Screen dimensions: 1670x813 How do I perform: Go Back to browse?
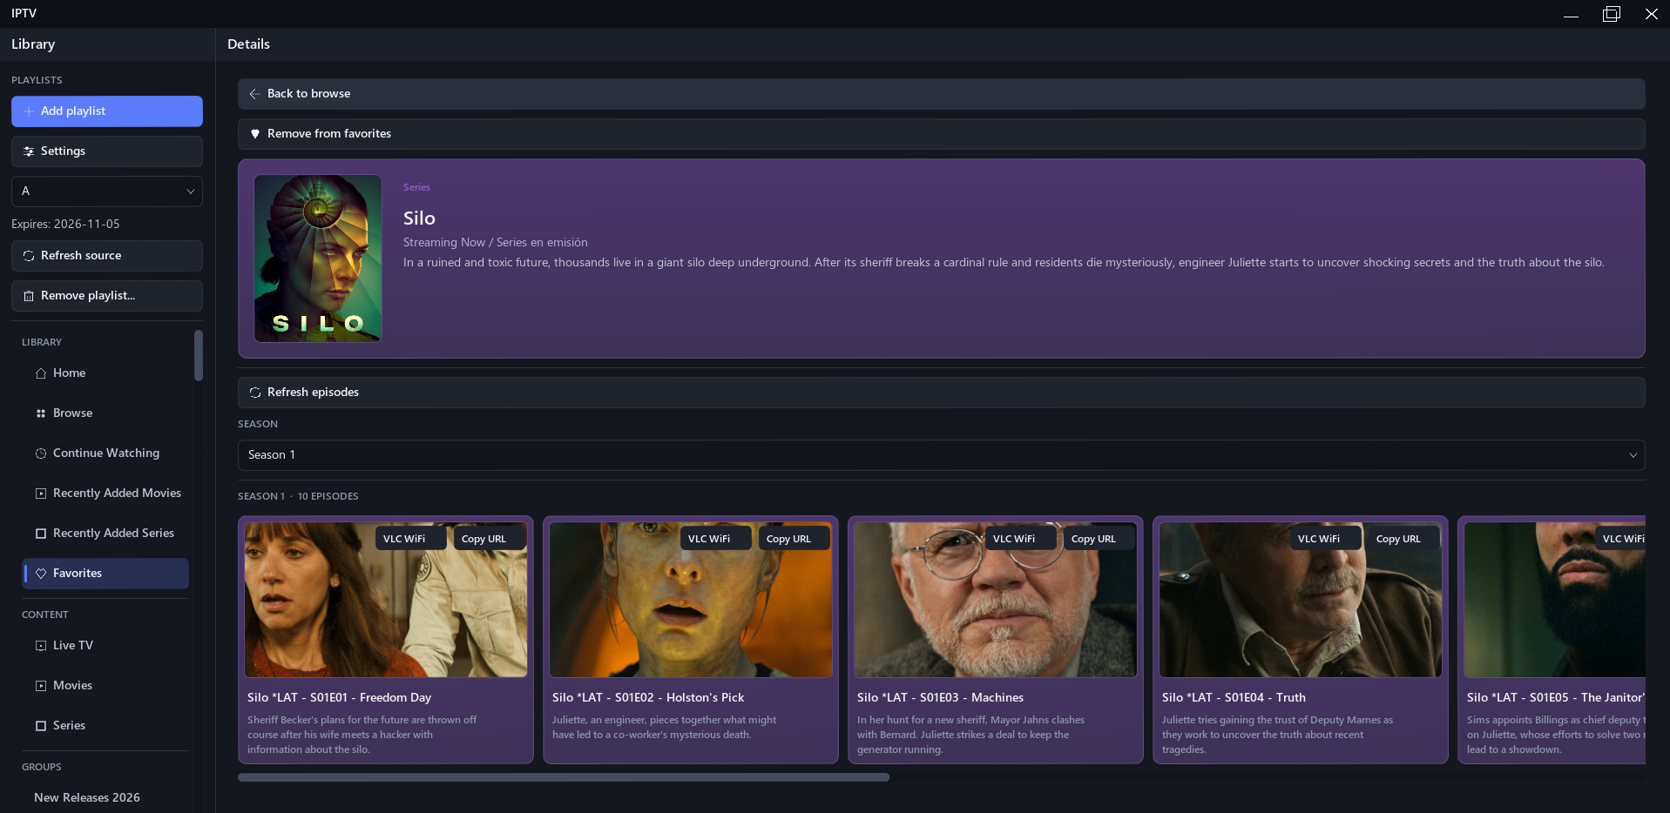pyautogui.click(x=942, y=94)
